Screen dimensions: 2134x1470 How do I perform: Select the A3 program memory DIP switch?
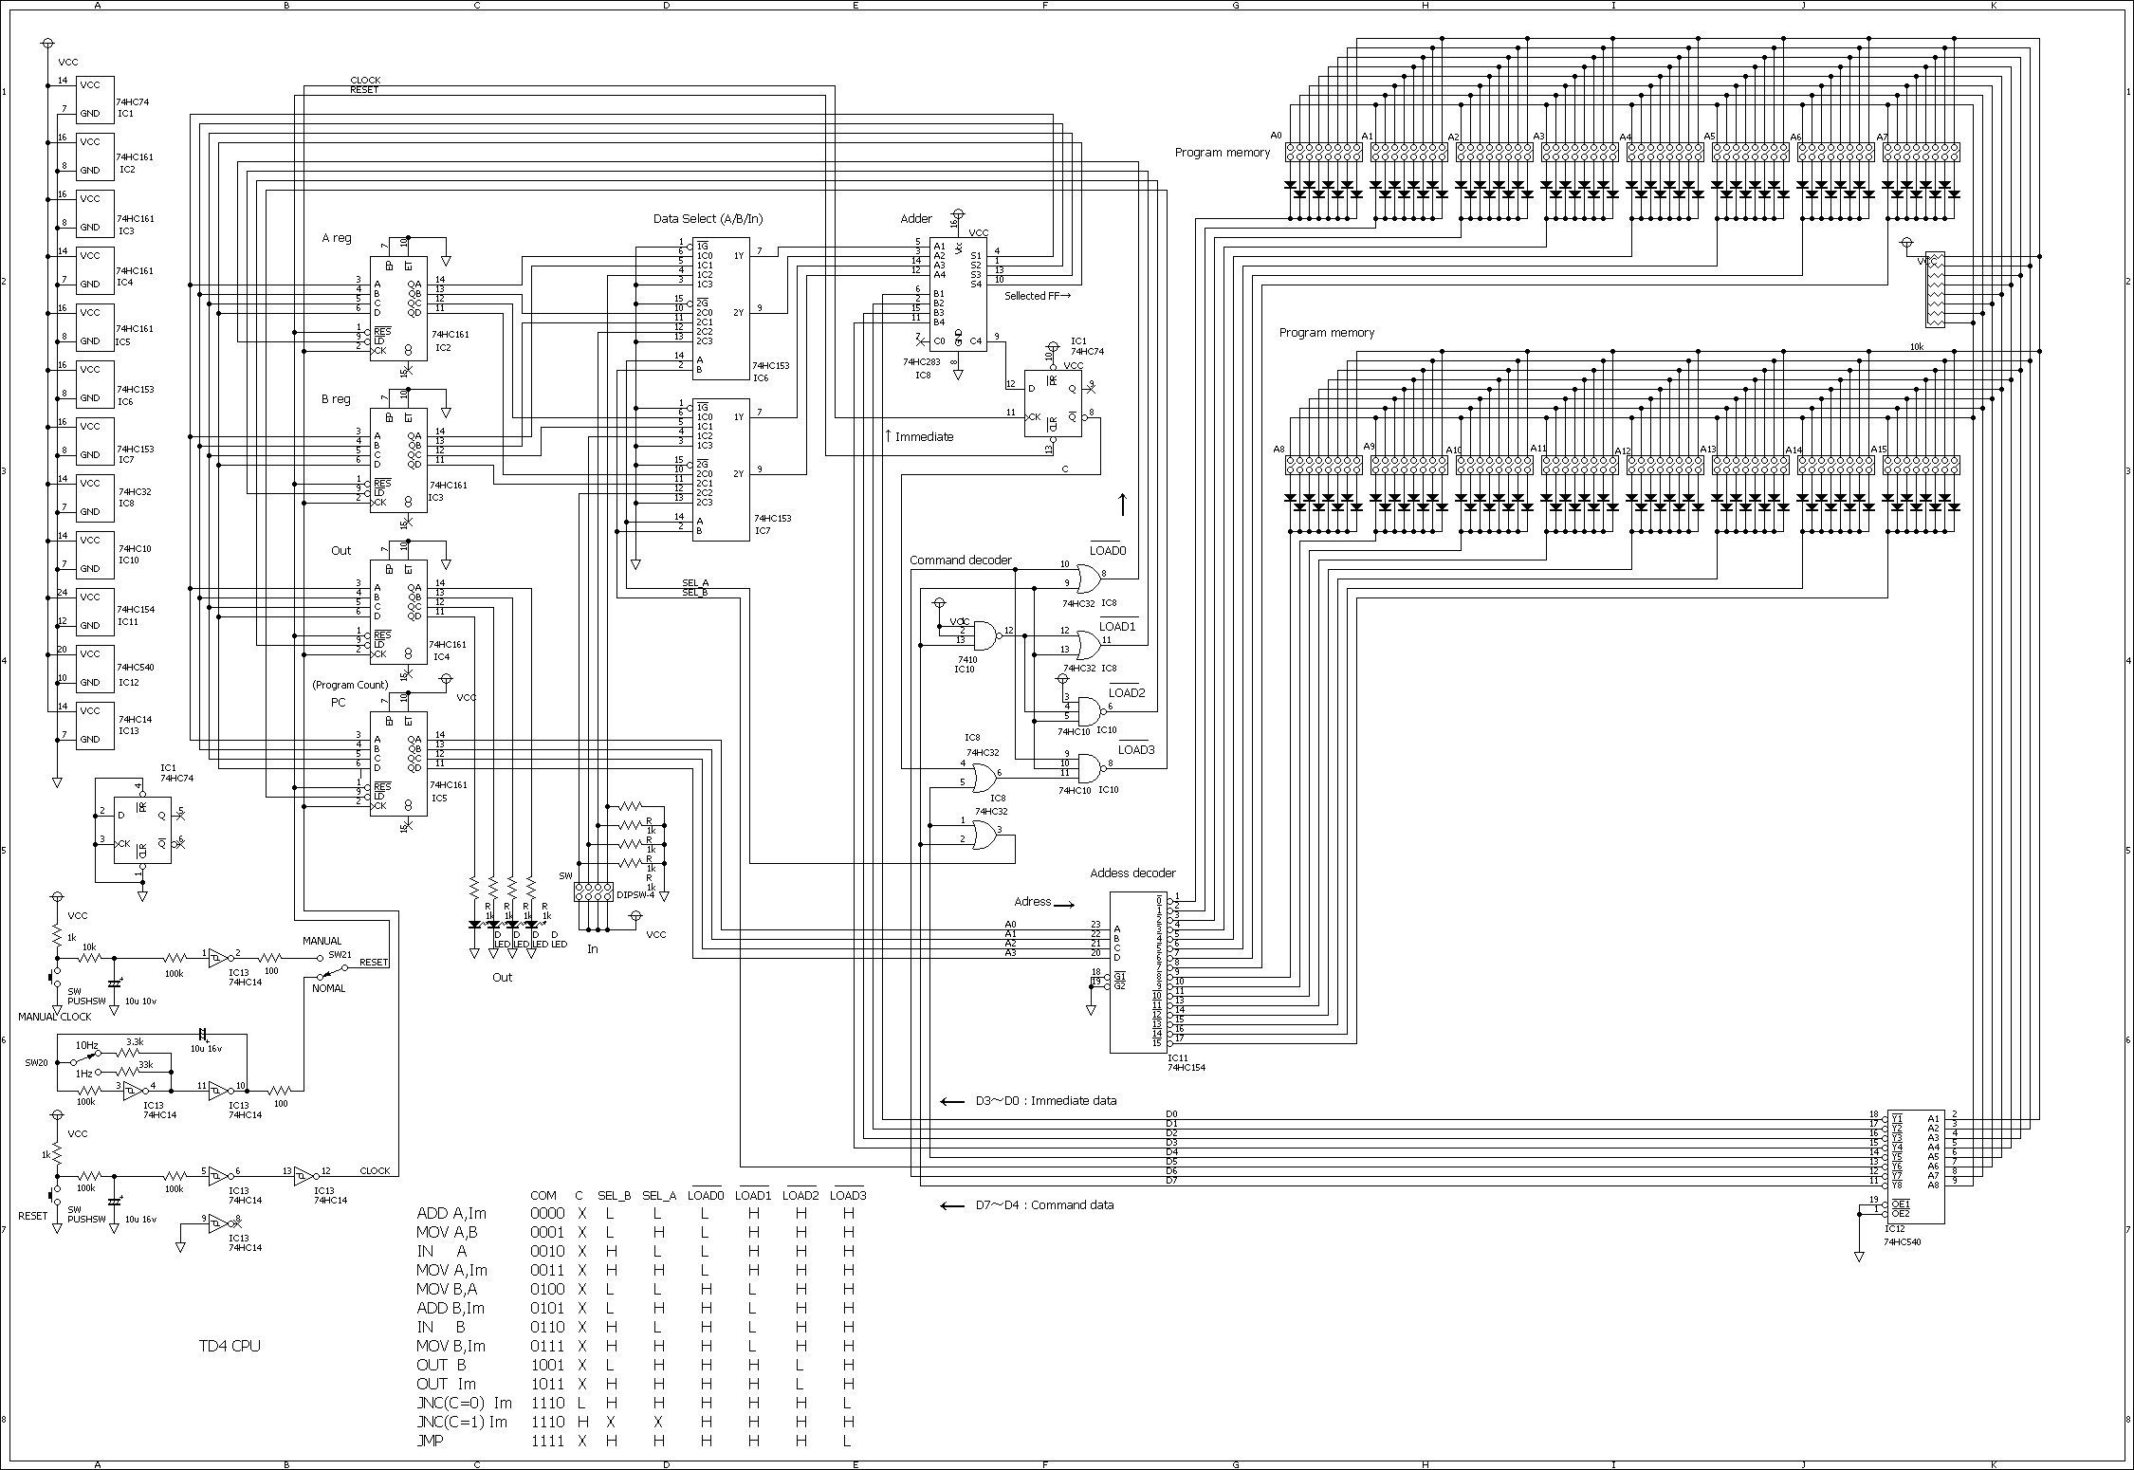pos(1579,152)
